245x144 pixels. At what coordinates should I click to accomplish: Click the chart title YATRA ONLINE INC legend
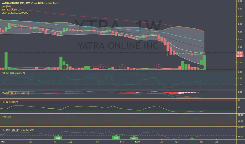coord(30,3)
